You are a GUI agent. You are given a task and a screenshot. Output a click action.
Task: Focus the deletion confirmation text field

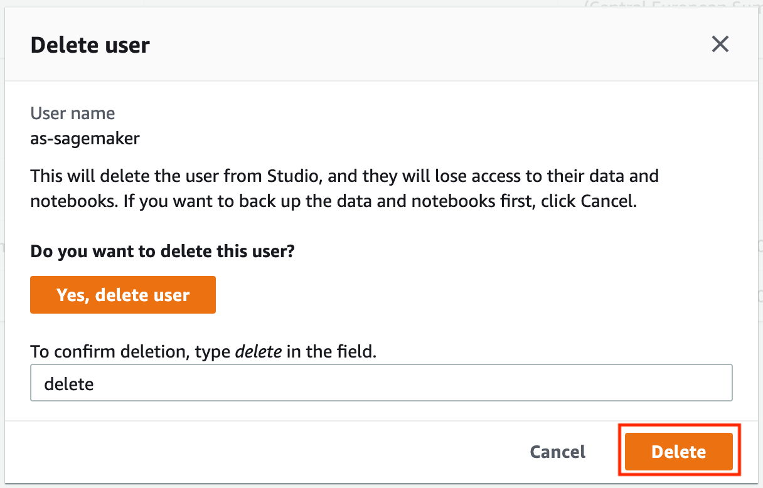click(x=381, y=383)
